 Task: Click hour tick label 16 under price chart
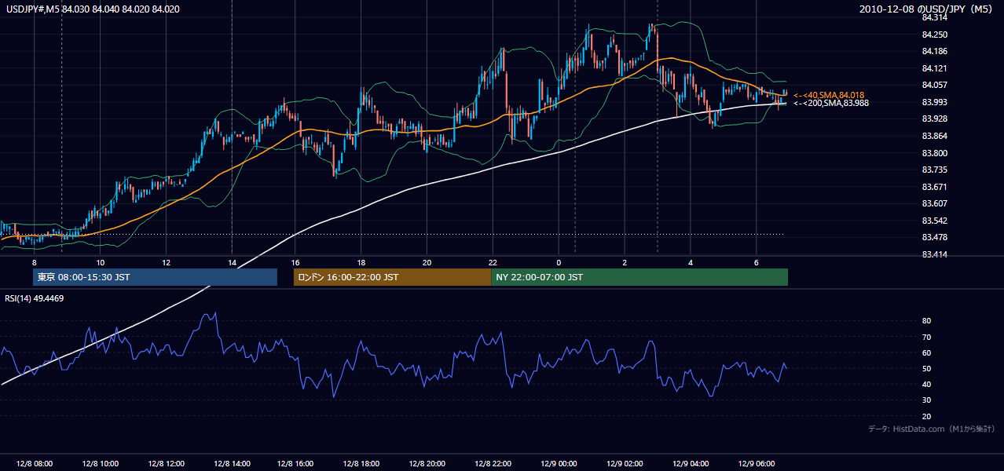[295, 262]
